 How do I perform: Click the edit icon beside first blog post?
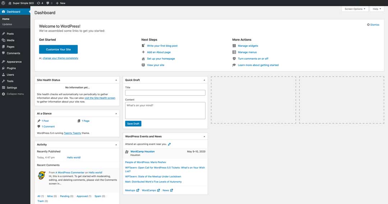143,46
